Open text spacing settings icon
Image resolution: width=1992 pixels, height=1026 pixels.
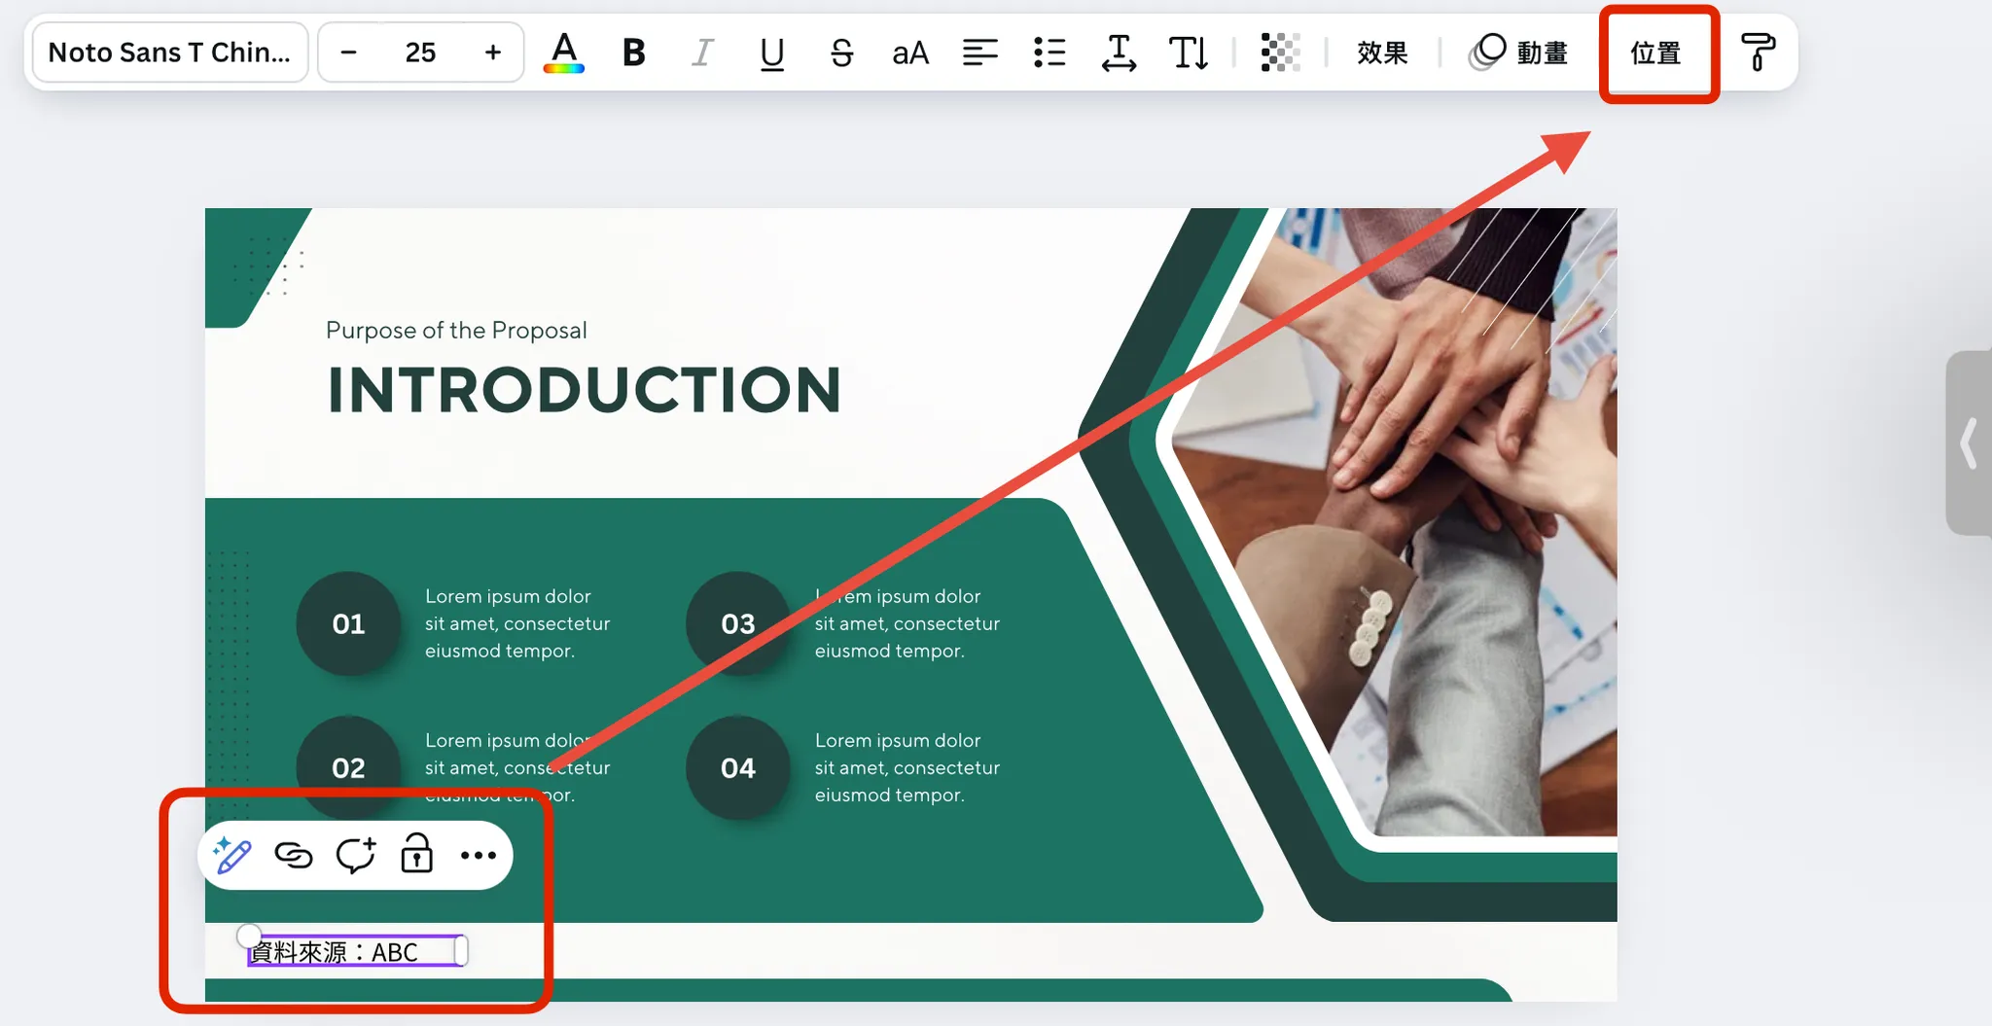click(x=1118, y=53)
